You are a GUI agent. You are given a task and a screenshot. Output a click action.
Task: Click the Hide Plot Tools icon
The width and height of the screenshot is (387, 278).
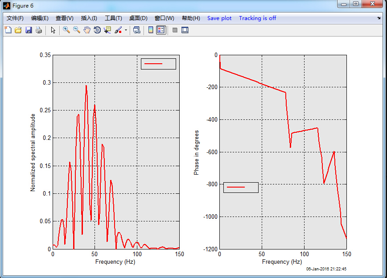click(175, 30)
